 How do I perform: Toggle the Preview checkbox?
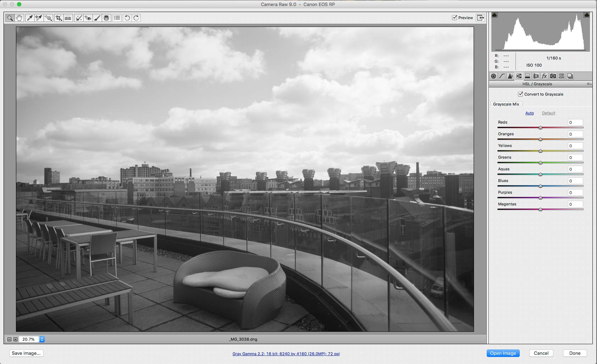click(454, 18)
